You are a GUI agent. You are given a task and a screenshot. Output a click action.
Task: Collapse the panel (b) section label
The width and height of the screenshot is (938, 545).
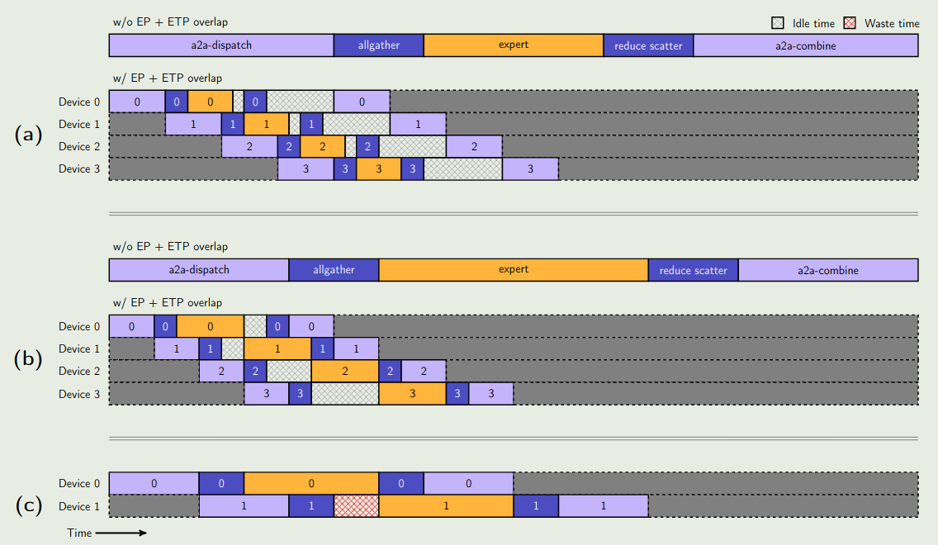pos(27,359)
